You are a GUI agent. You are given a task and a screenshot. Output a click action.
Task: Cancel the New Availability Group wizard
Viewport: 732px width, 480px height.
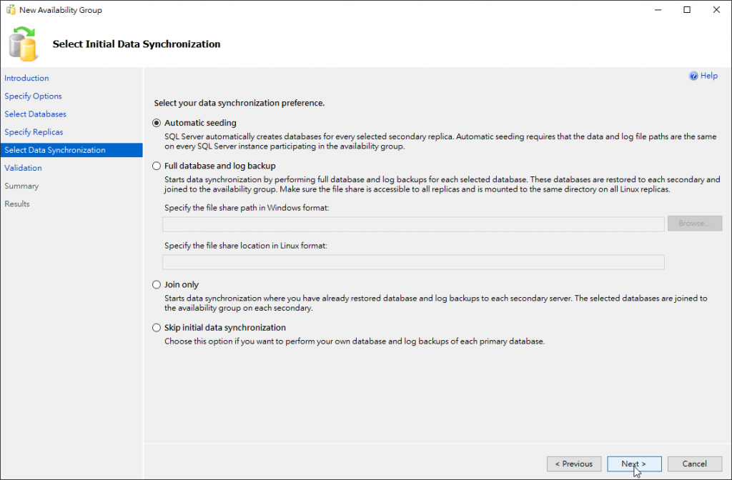[x=694, y=464]
